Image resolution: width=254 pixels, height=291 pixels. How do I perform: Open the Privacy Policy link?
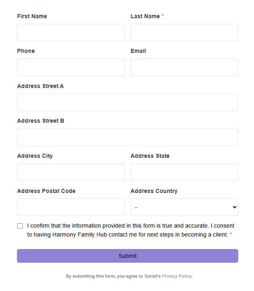pos(176,276)
